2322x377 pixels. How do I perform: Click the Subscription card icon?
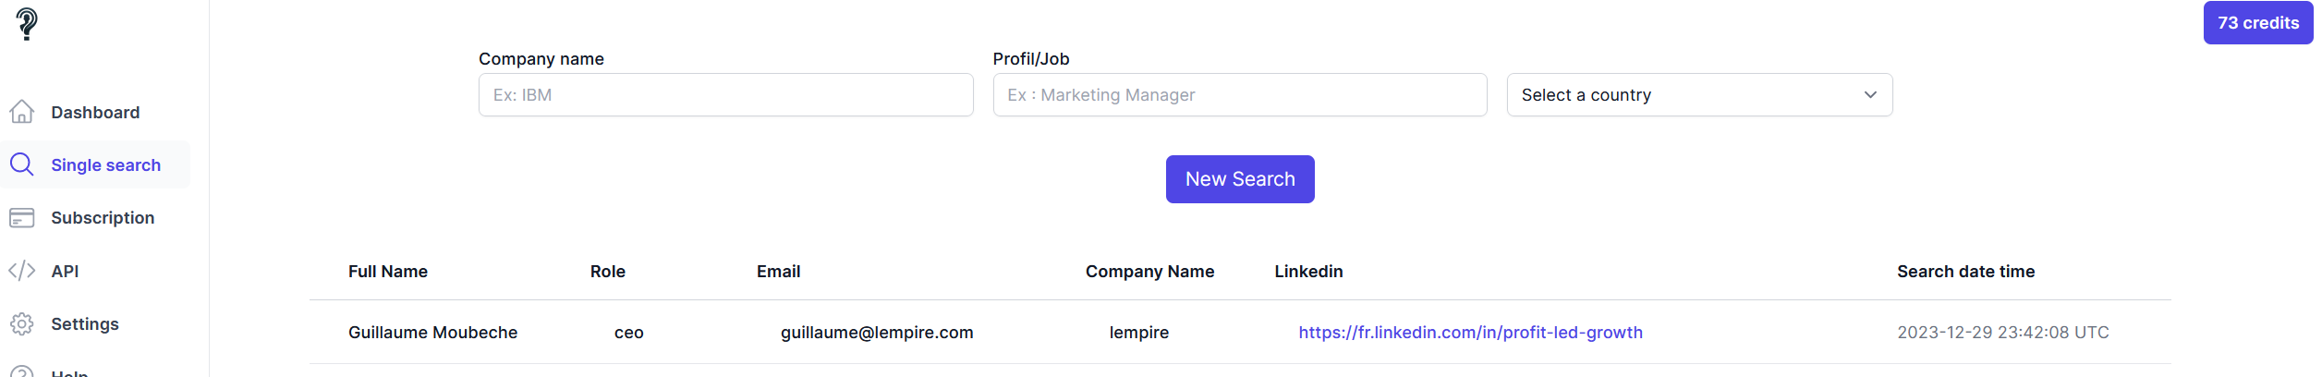(22, 218)
